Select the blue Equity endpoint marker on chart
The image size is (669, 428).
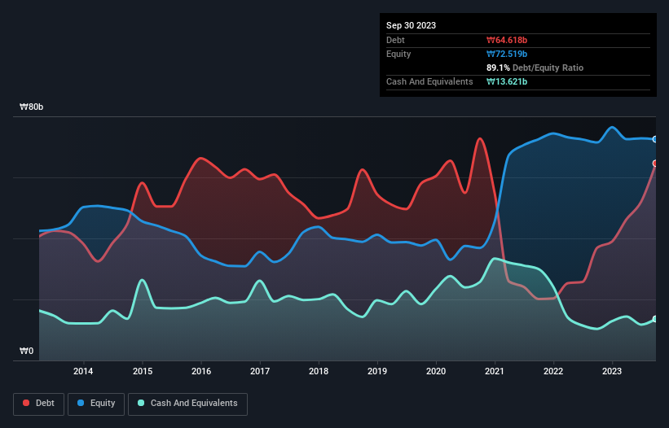click(x=655, y=139)
